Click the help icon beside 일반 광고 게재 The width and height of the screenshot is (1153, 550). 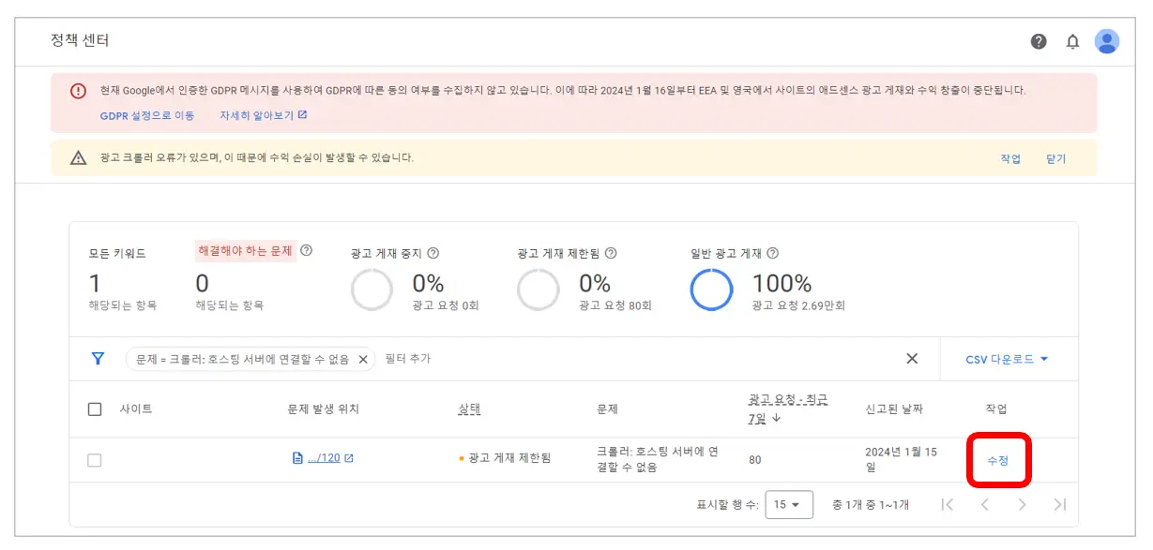tap(771, 253)
